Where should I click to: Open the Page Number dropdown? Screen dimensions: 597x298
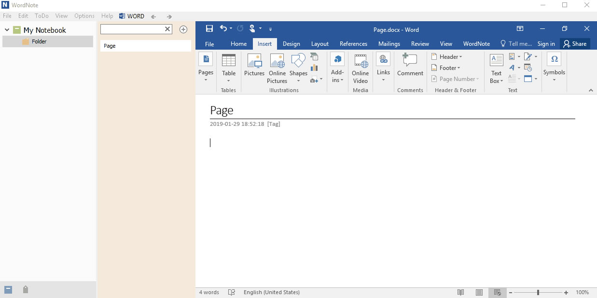coord(455,79)
